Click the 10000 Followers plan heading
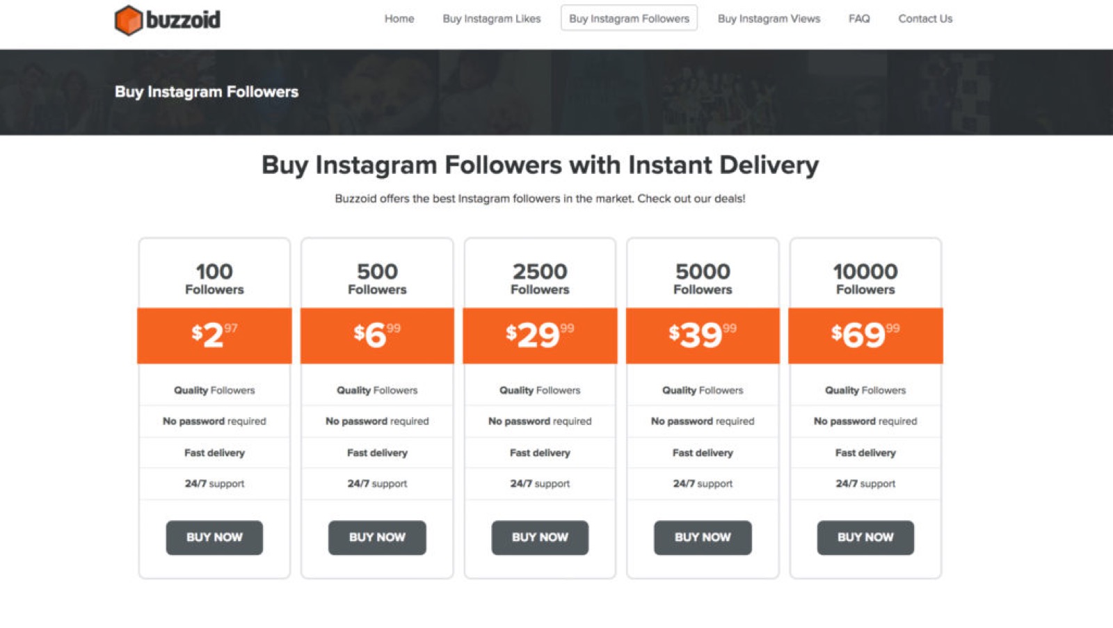This screenshot has width=1113, height=628. click(x=865, y=278)
